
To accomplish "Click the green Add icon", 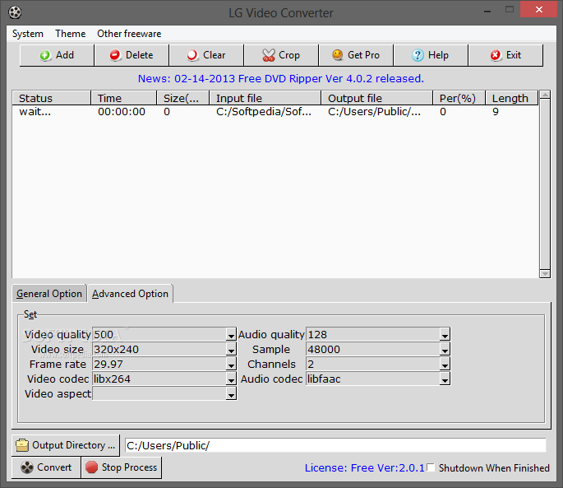I will [45, 55].
